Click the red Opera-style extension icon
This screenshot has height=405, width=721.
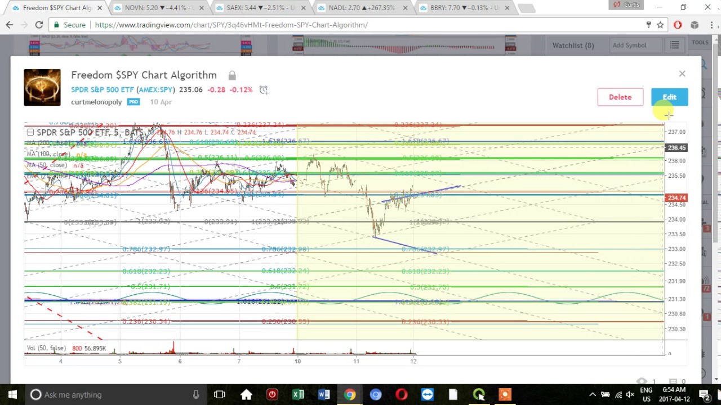(678, 25)
